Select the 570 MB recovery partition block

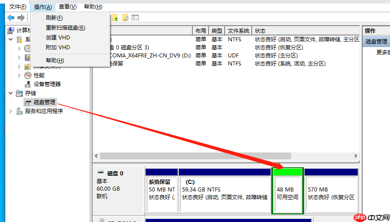(x=331, y=191)
